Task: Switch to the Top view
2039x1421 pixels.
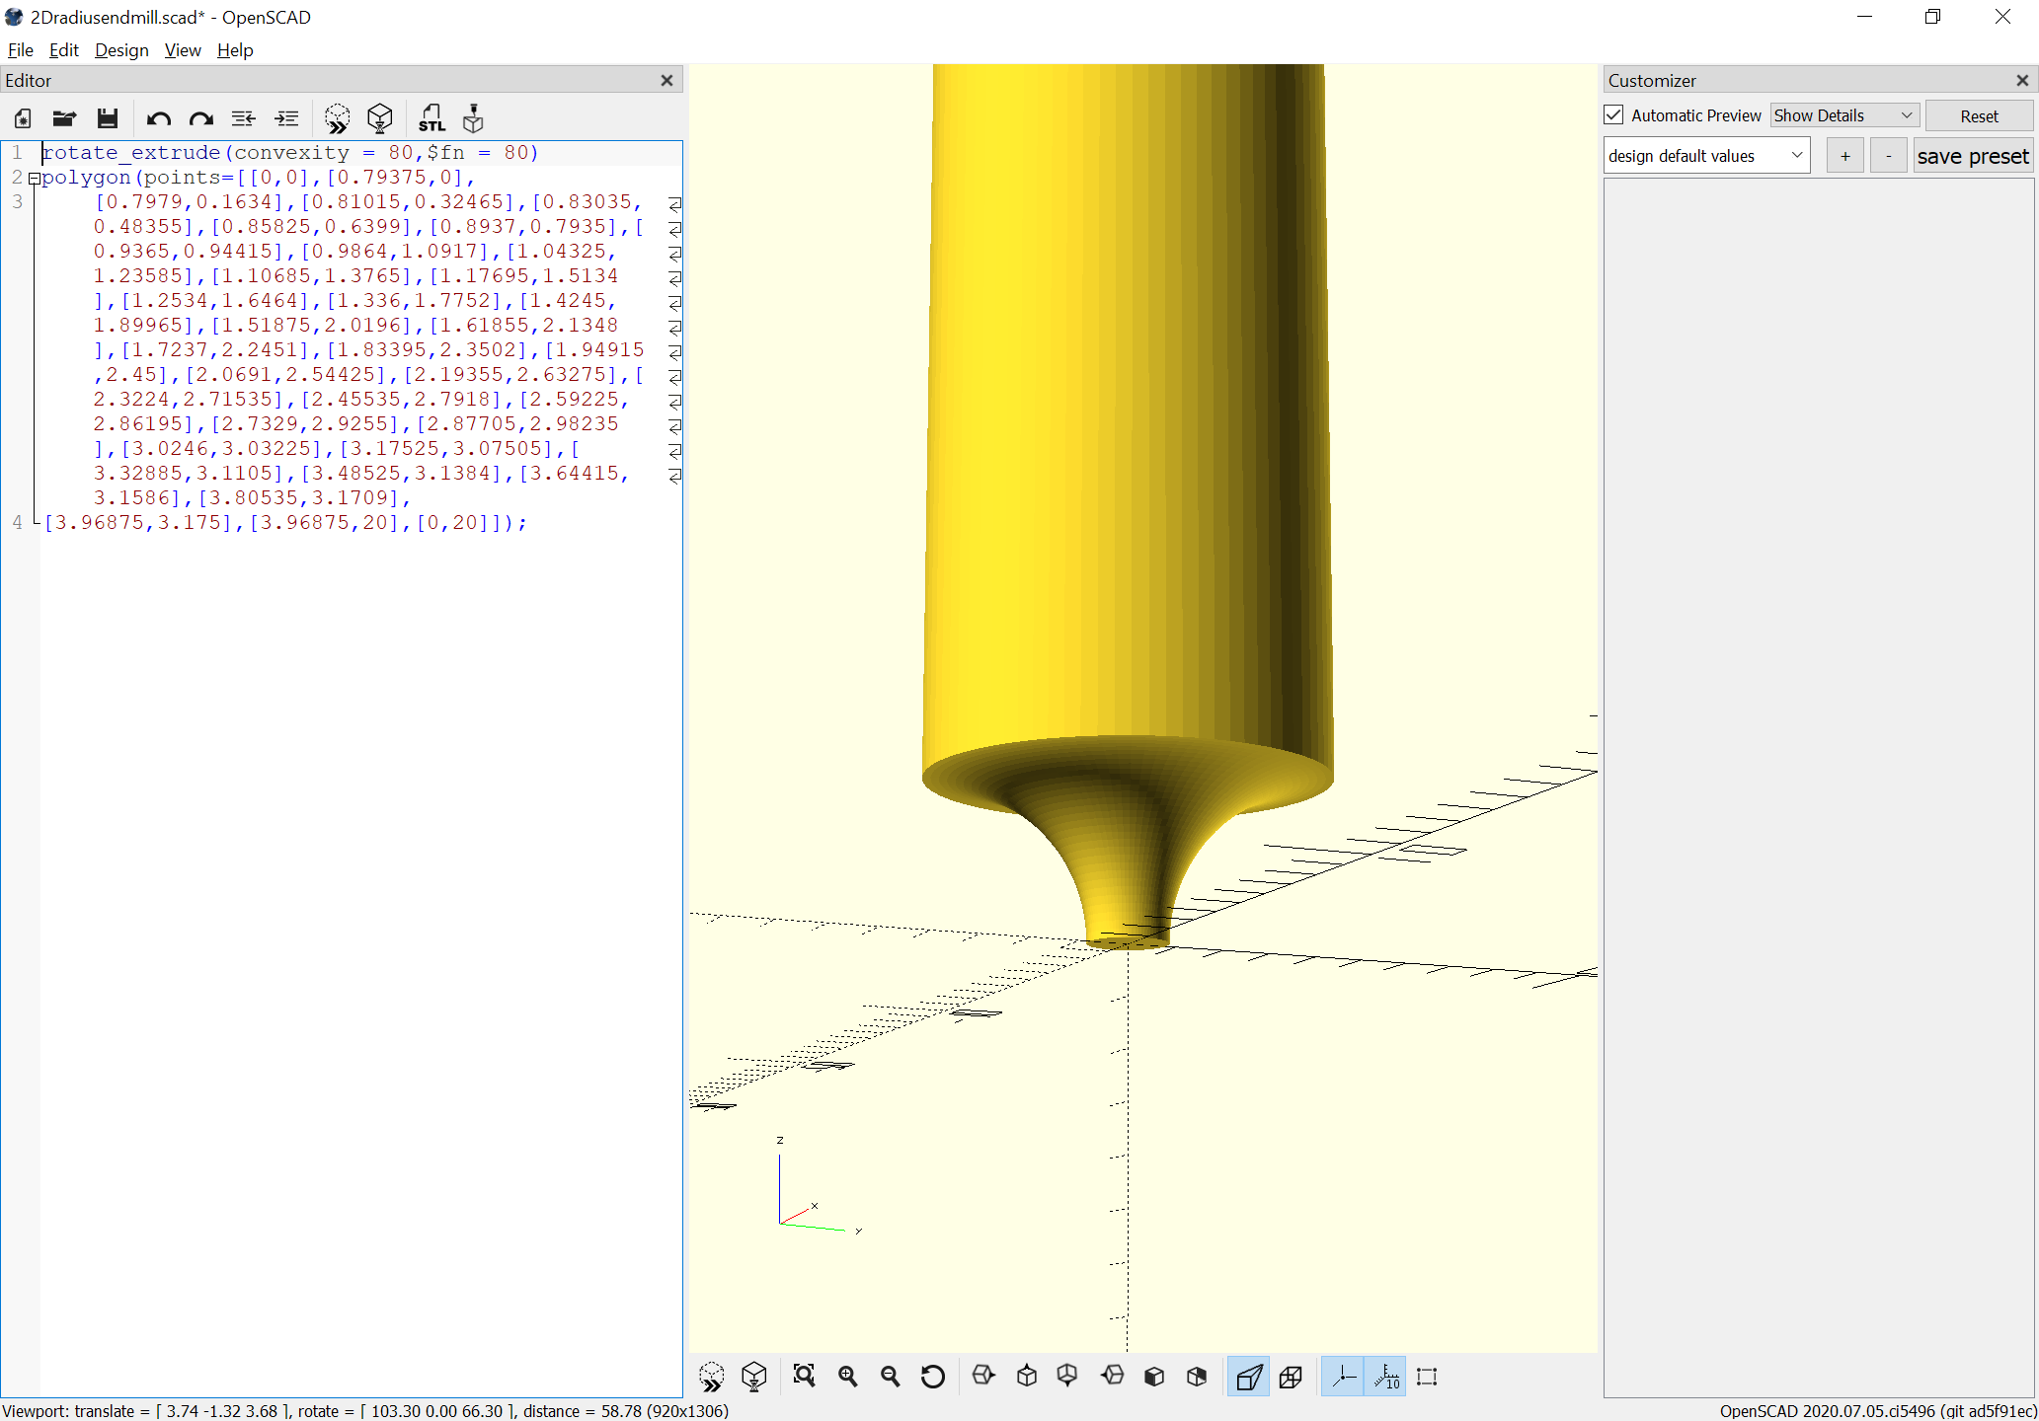Action: [1027, 1377]
